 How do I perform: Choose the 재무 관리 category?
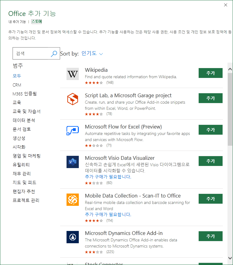(22, 174)
